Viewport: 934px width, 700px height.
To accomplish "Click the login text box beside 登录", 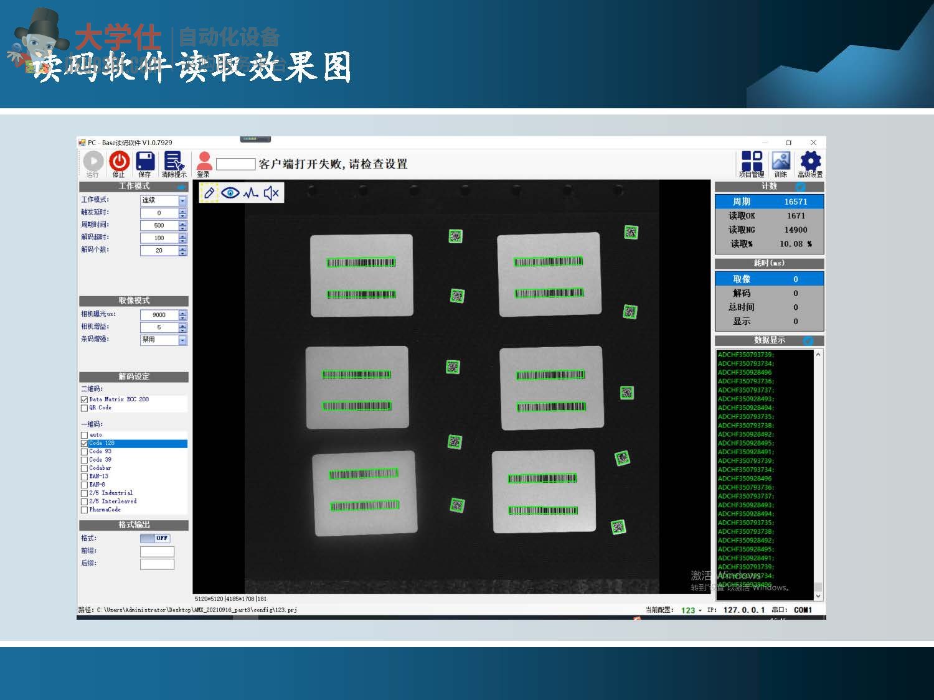I will pyautogui.click(x=235, y=164).
